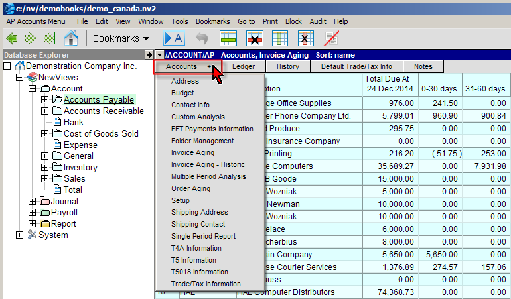
Task: Select Trade/Tax Information menu entry
Action: tap(206, 284)
